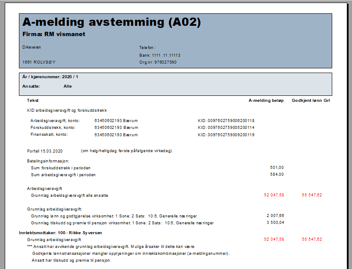Click 'Inntektsmottaker: 100 - Rikke Syversen' heading

pos(60,232)
